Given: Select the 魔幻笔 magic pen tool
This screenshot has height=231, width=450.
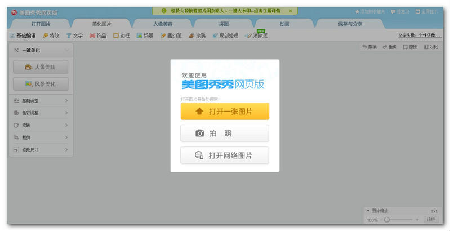Looking at the screenshot, I should coord(171,36).
